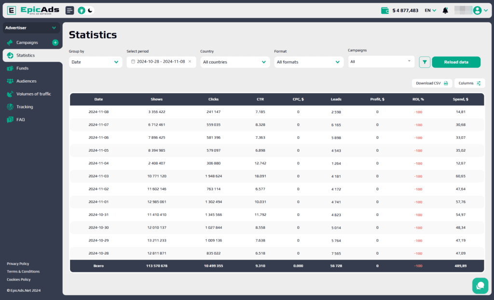Click the Shows value 6 712 461
Viewport: 494px width, 300px height.
157,125
